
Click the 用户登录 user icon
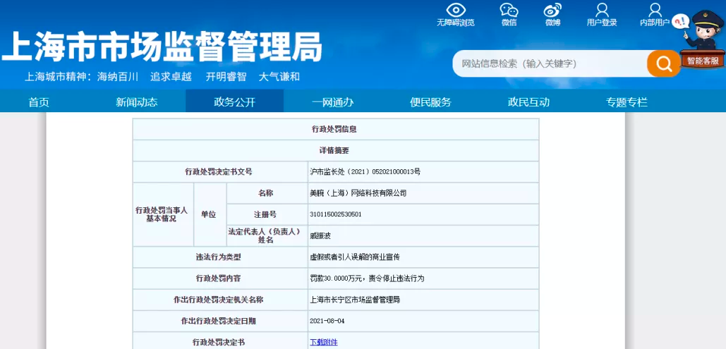point(602,10)
